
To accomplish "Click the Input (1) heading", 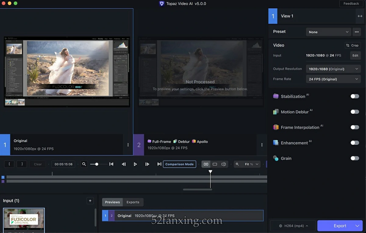I will tap(11, 201).
